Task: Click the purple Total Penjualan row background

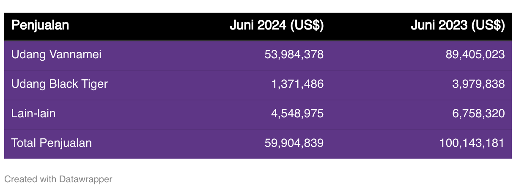Action: tap(258, 144)
